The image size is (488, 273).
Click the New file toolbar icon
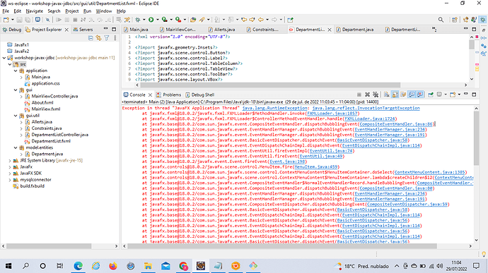point(6,20)
